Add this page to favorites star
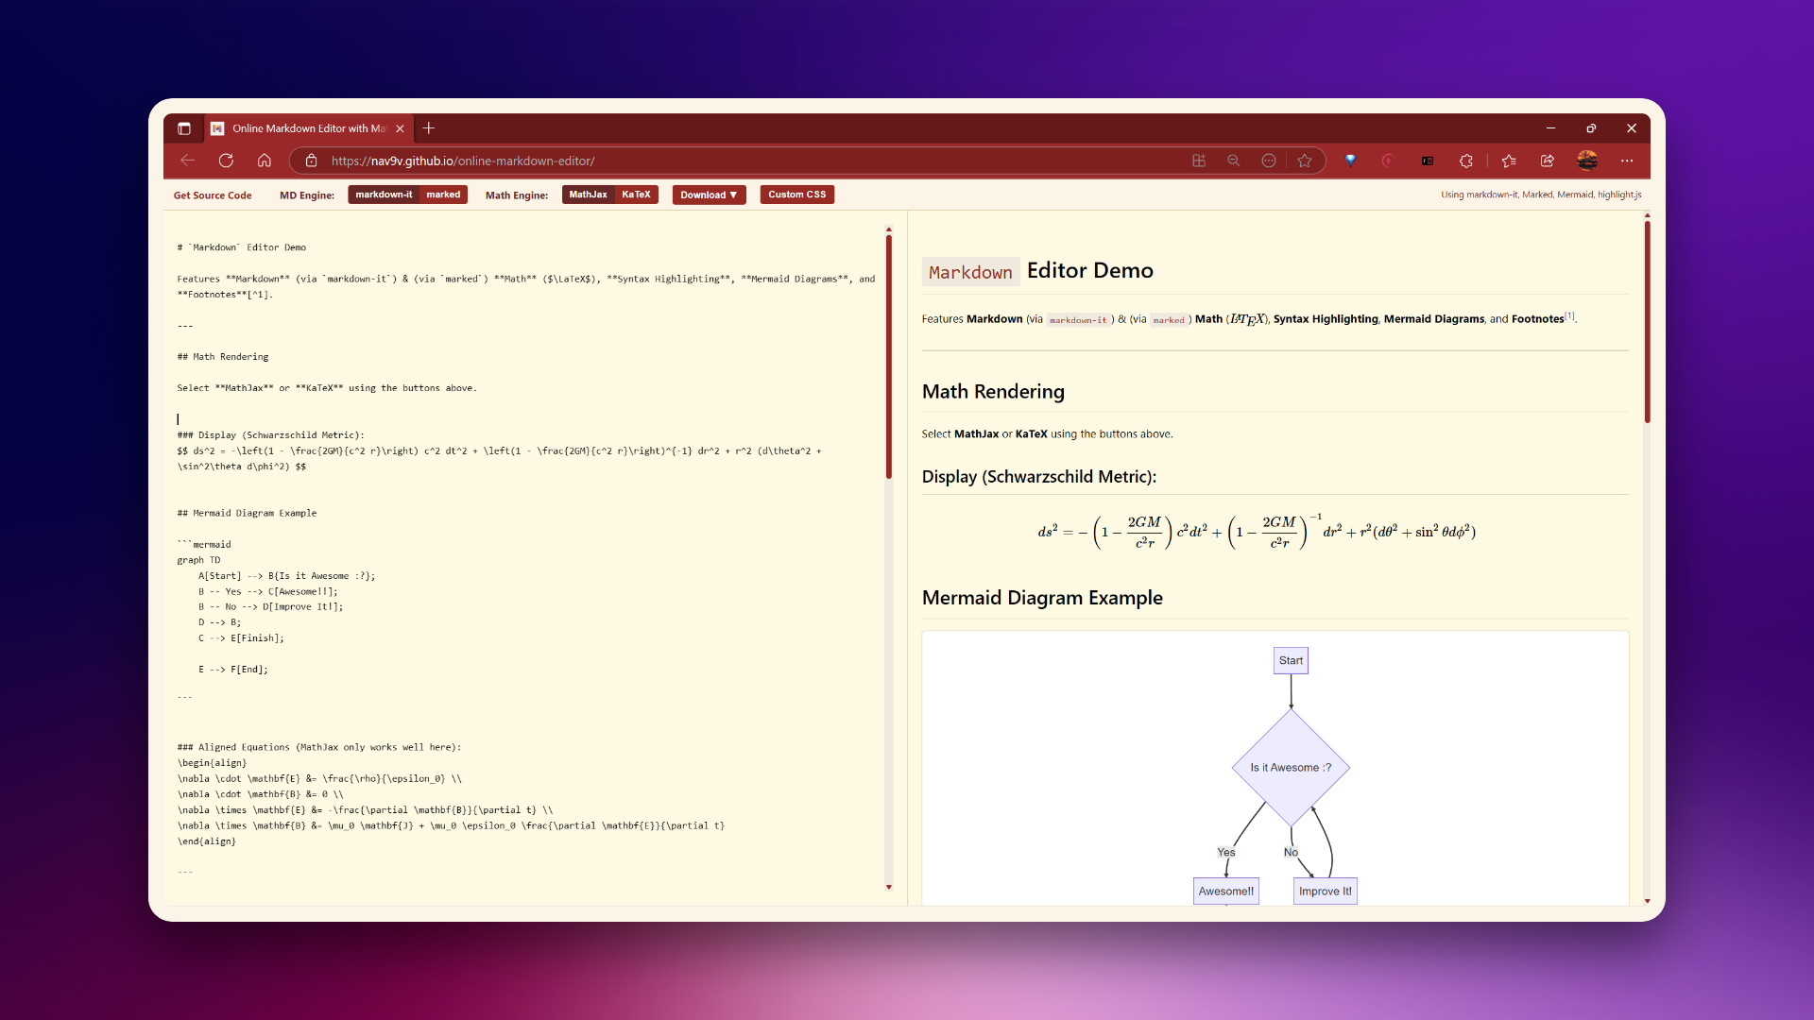This screenshot has width=1814, height=1020. (x=1305, y=161)
